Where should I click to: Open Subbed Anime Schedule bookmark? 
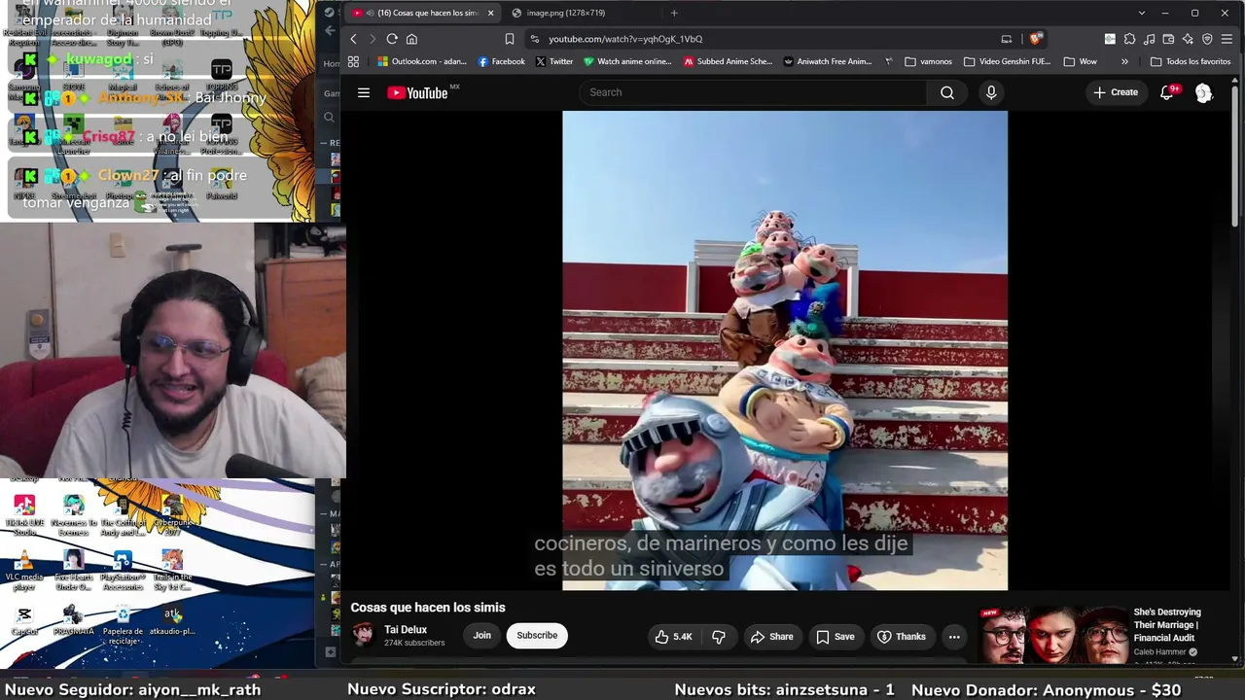click(x=729, y=61)
